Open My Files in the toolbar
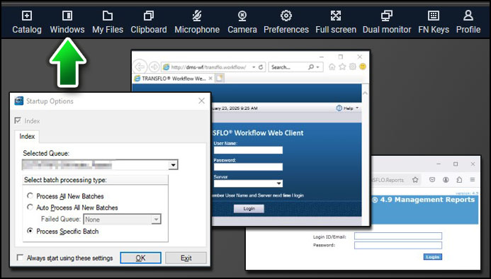The image size is (491, 279). coord(108,22)
